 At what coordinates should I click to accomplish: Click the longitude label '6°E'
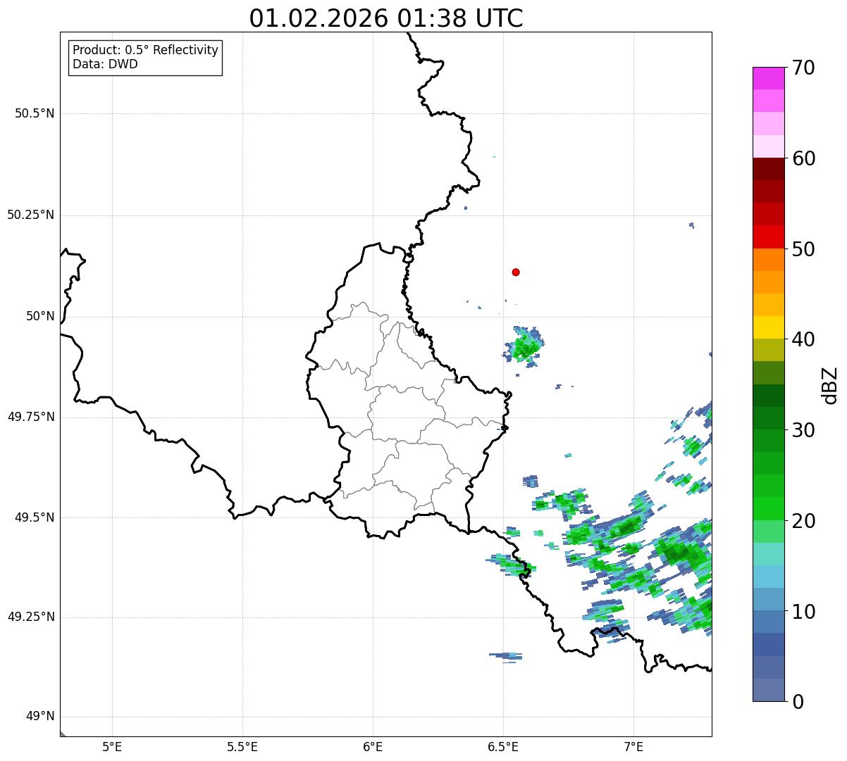click(x=373, y=747)
